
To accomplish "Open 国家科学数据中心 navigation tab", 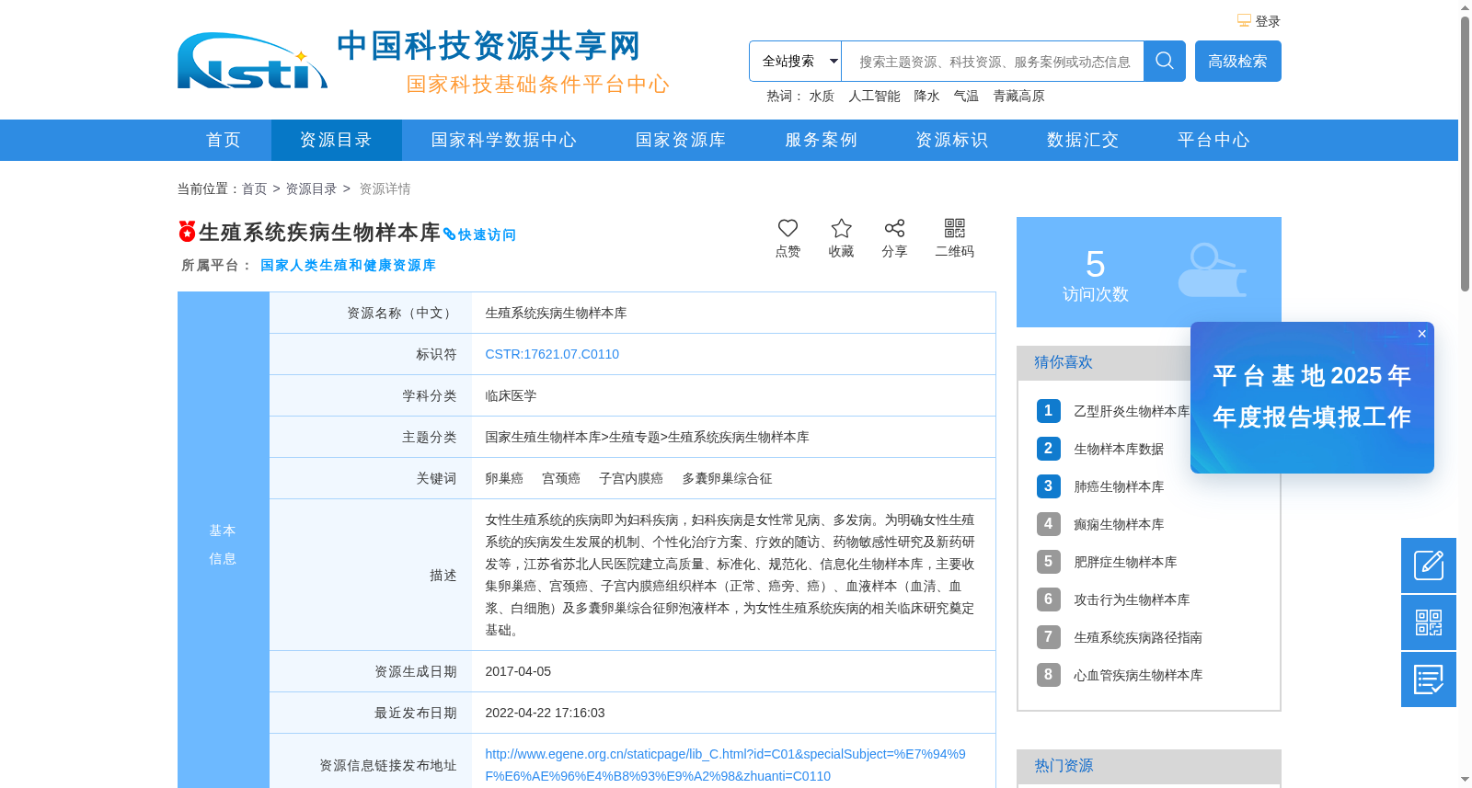I will [504, 140].
